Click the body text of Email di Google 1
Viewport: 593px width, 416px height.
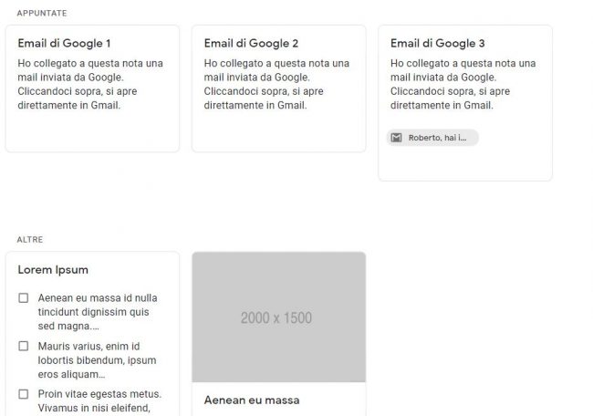tap(90, 84)
